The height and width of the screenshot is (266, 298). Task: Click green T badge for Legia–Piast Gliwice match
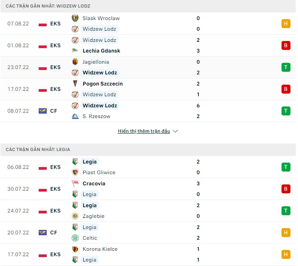tap(286, 167)
